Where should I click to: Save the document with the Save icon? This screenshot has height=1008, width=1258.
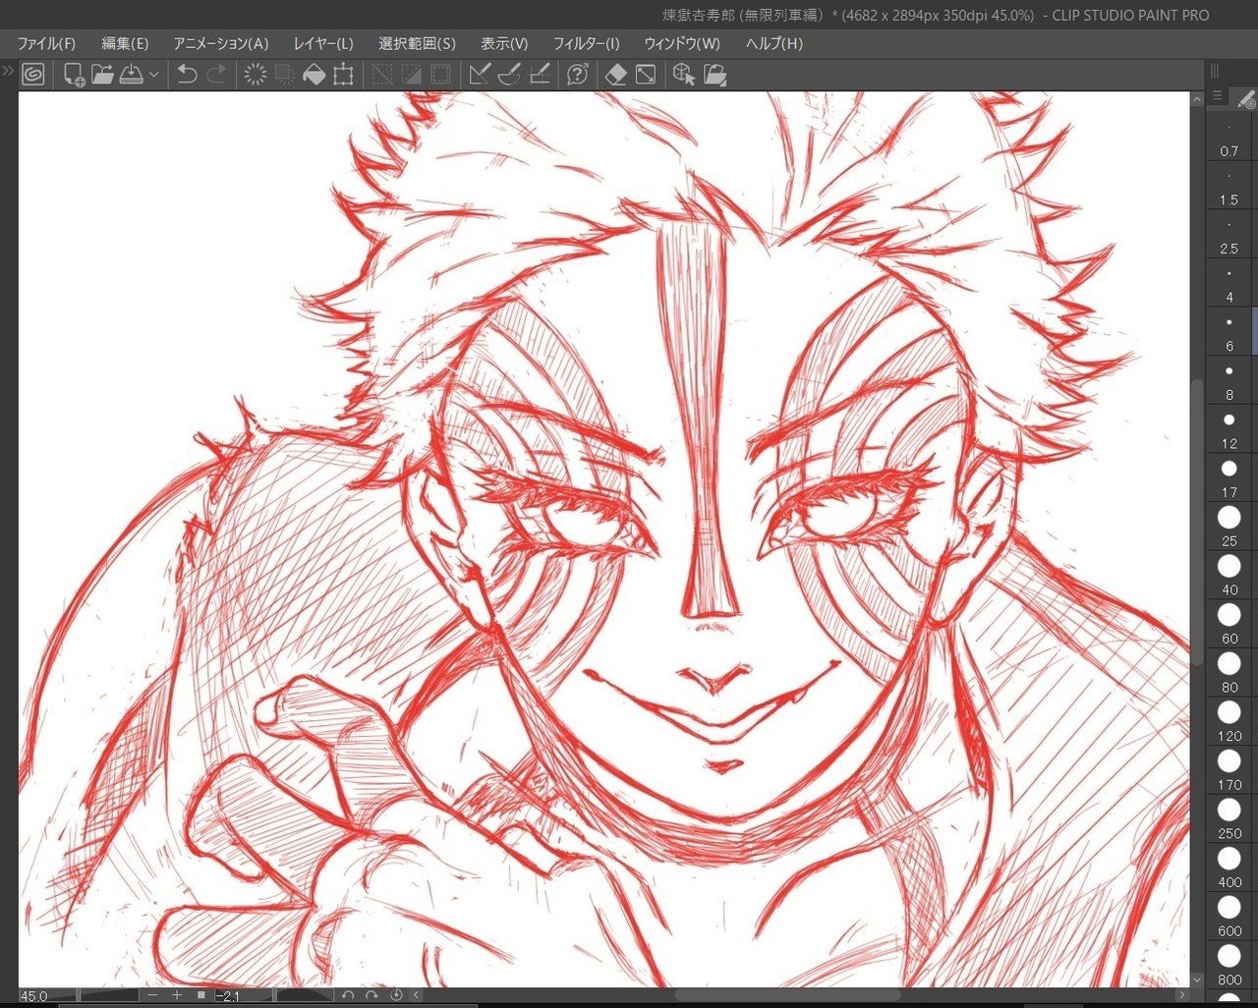pyautogui.click(x=132, y=75)
